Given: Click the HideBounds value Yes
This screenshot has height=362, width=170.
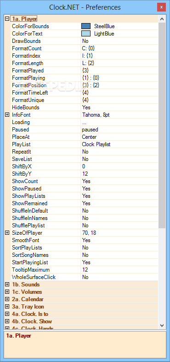Looking at the screenshot, I should [86, 107].
